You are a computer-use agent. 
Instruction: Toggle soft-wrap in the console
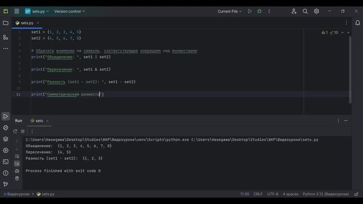point(17,156)
